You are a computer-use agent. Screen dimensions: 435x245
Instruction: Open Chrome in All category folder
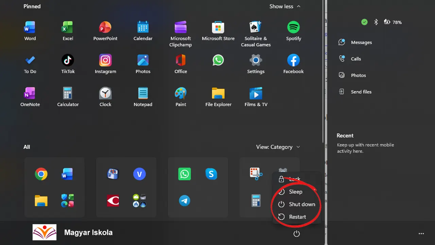point(41,174)
